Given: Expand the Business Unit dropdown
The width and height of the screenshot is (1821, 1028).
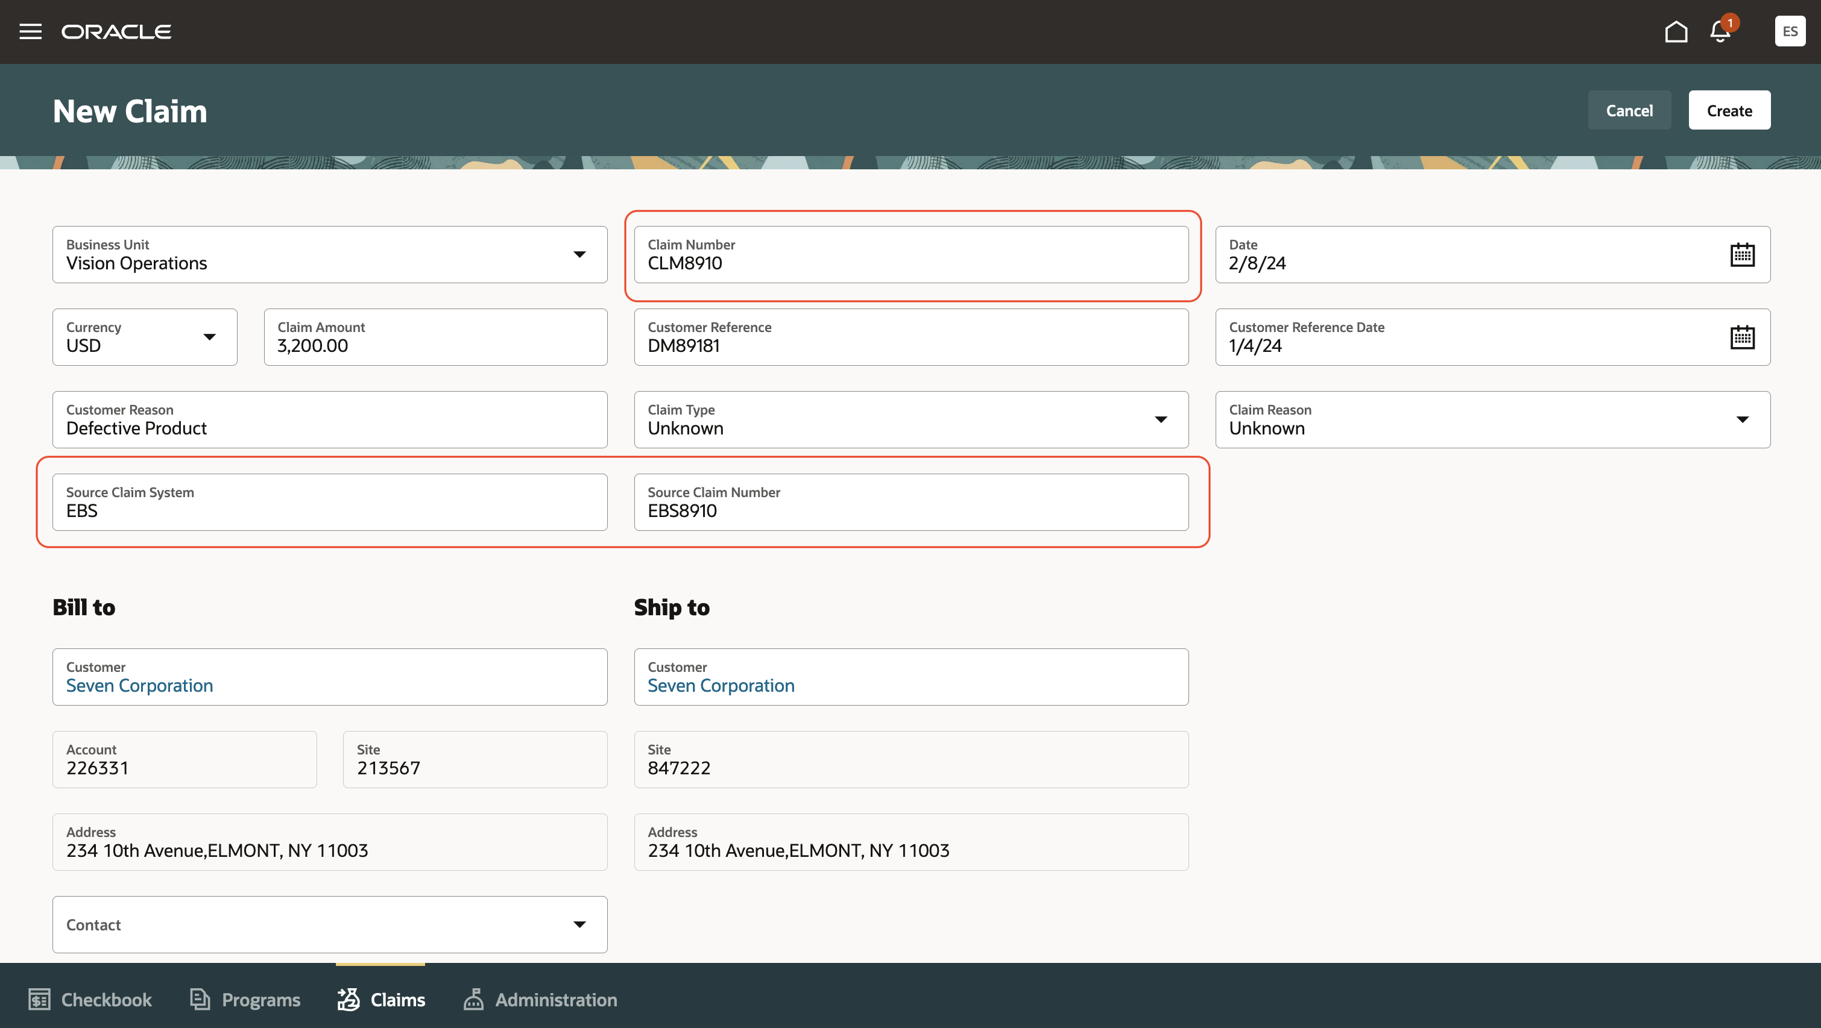Looking at the screenshot, I should tap(579, 254).
